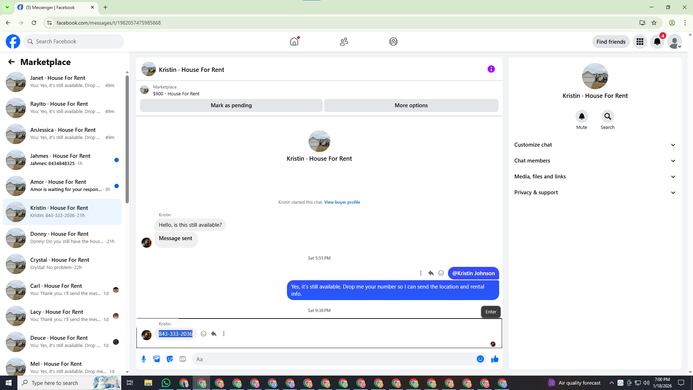Send a thumbs-up like

(x=494, y=359)
